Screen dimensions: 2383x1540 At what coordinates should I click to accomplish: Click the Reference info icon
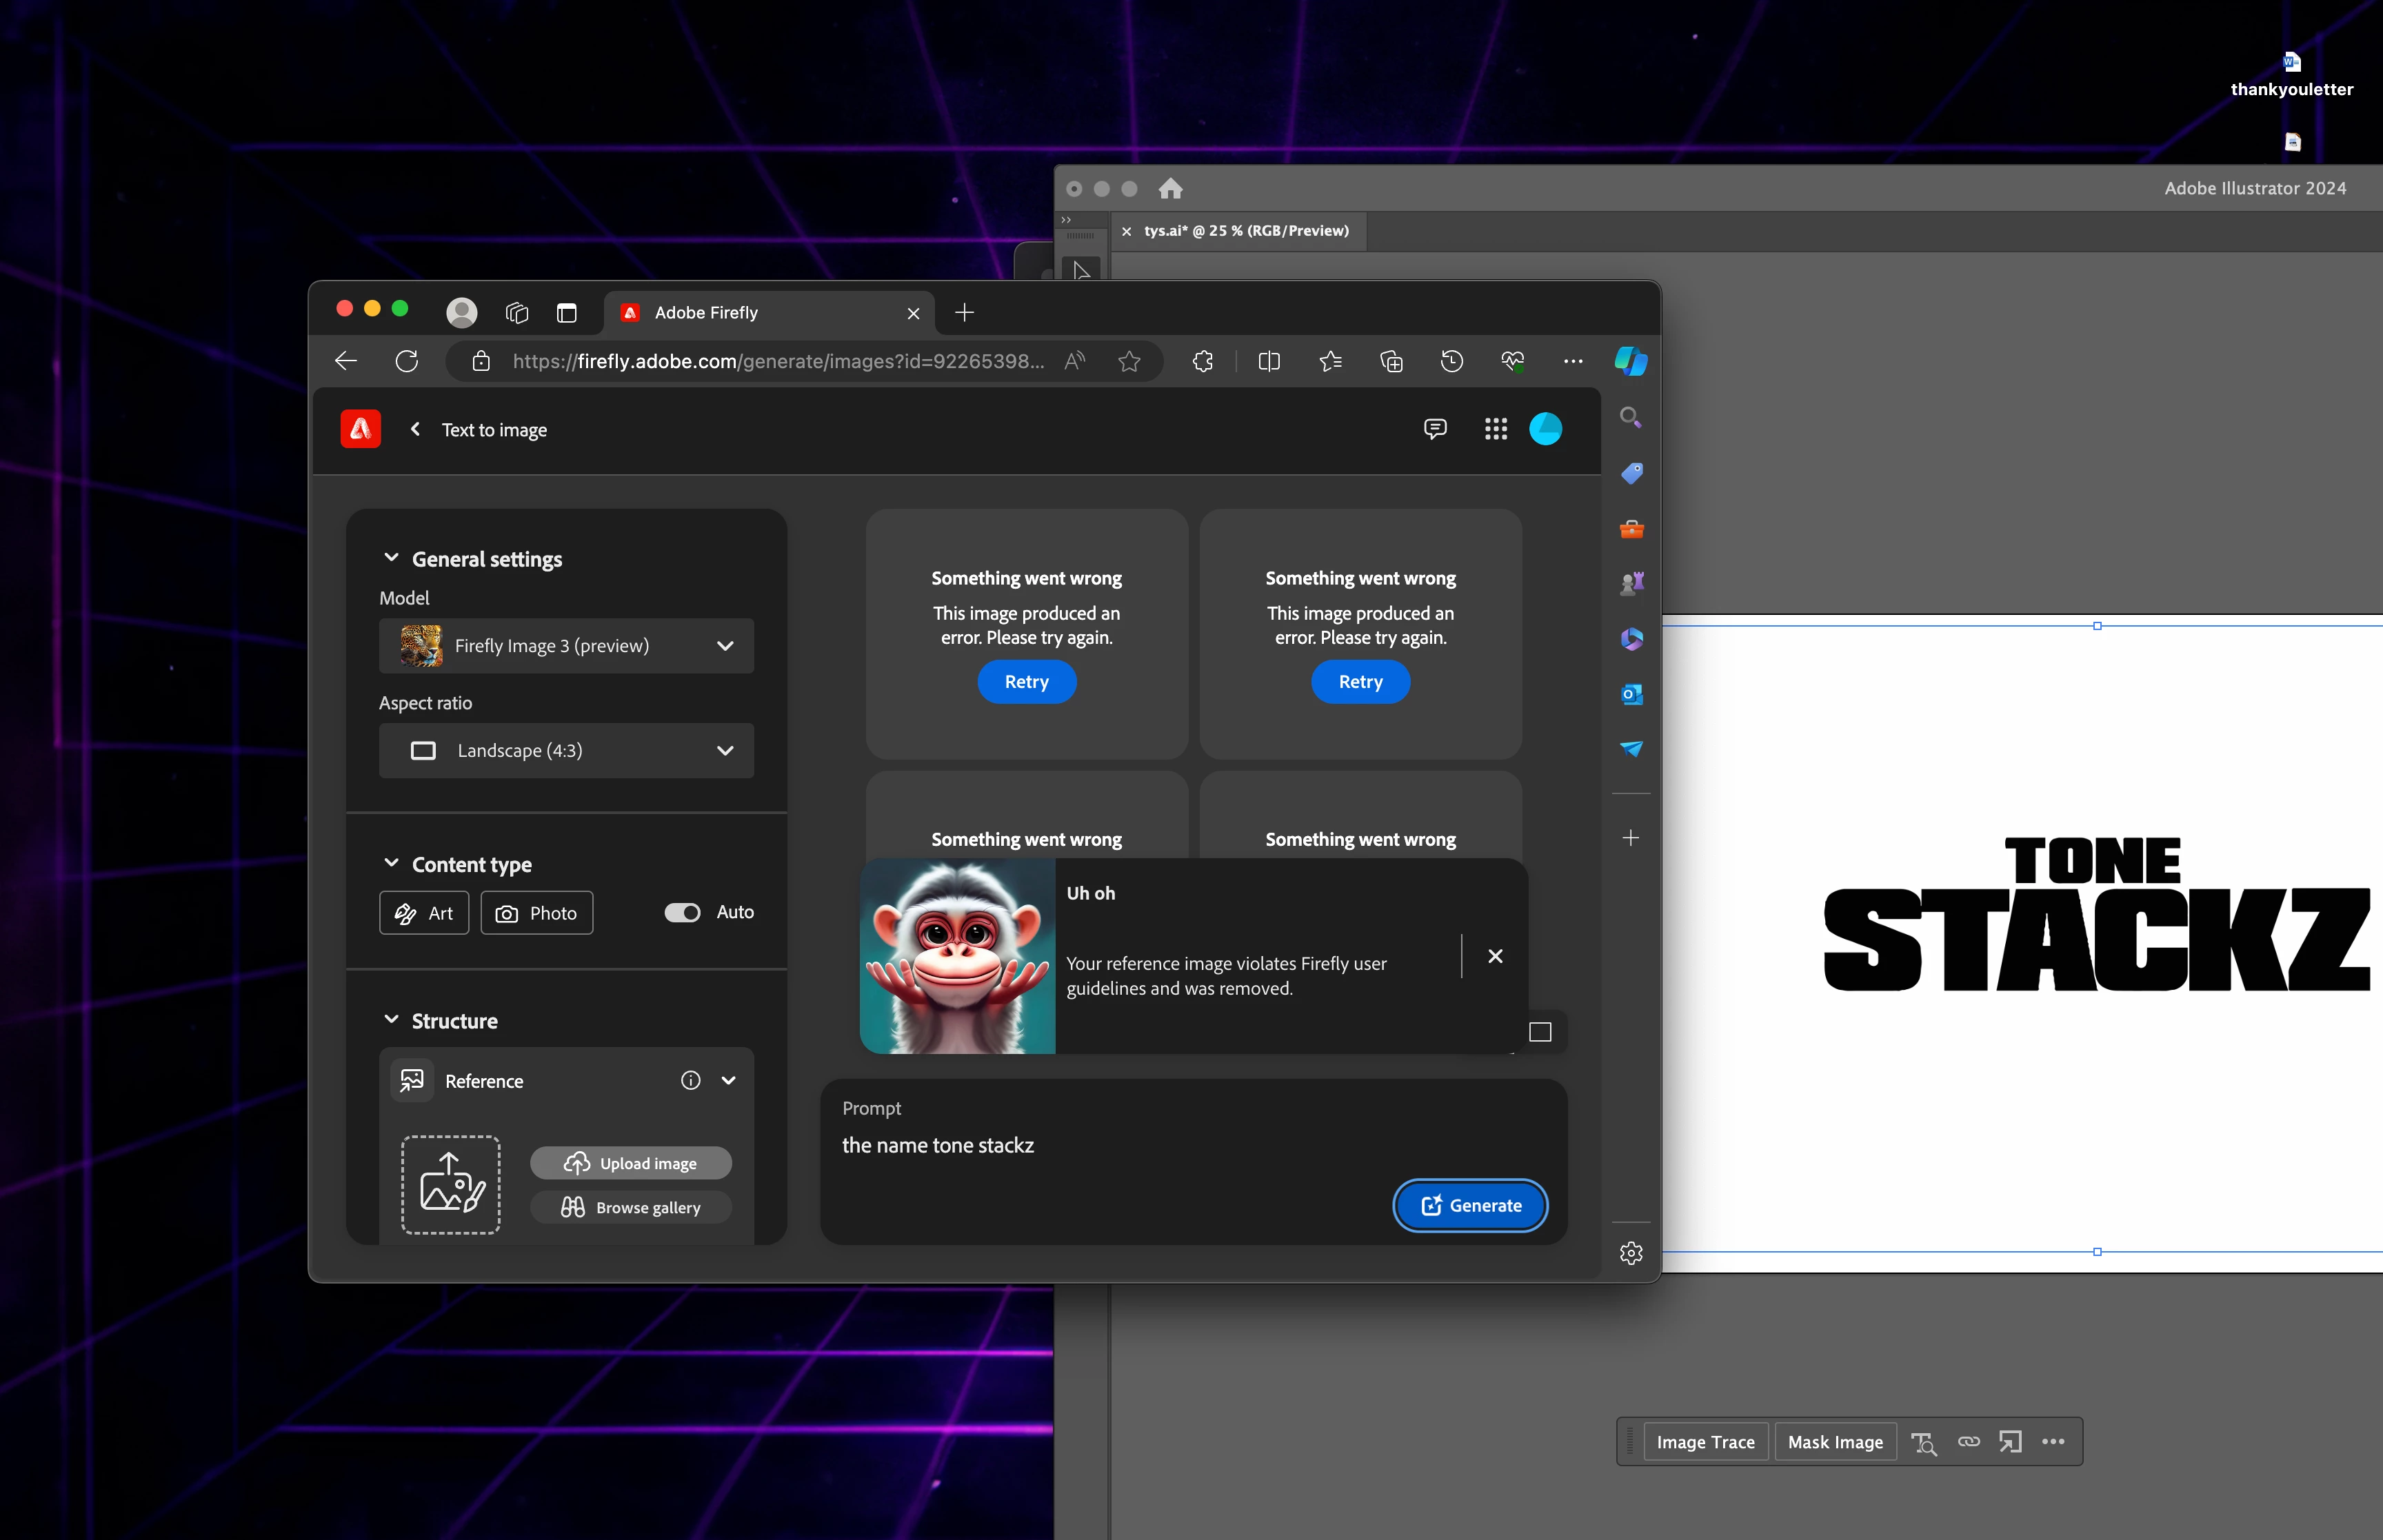[x=690, y=1080]
